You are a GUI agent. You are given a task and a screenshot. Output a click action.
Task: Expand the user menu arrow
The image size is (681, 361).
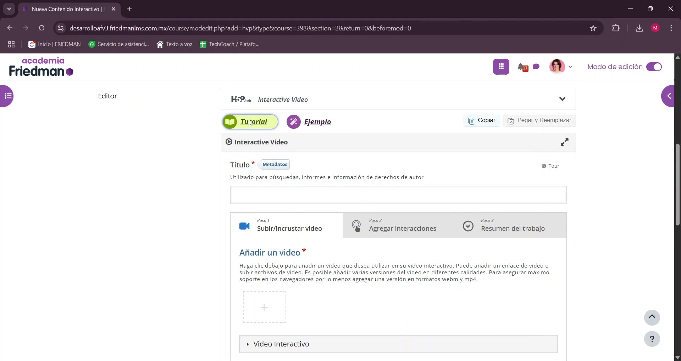[x=570, y=67]
